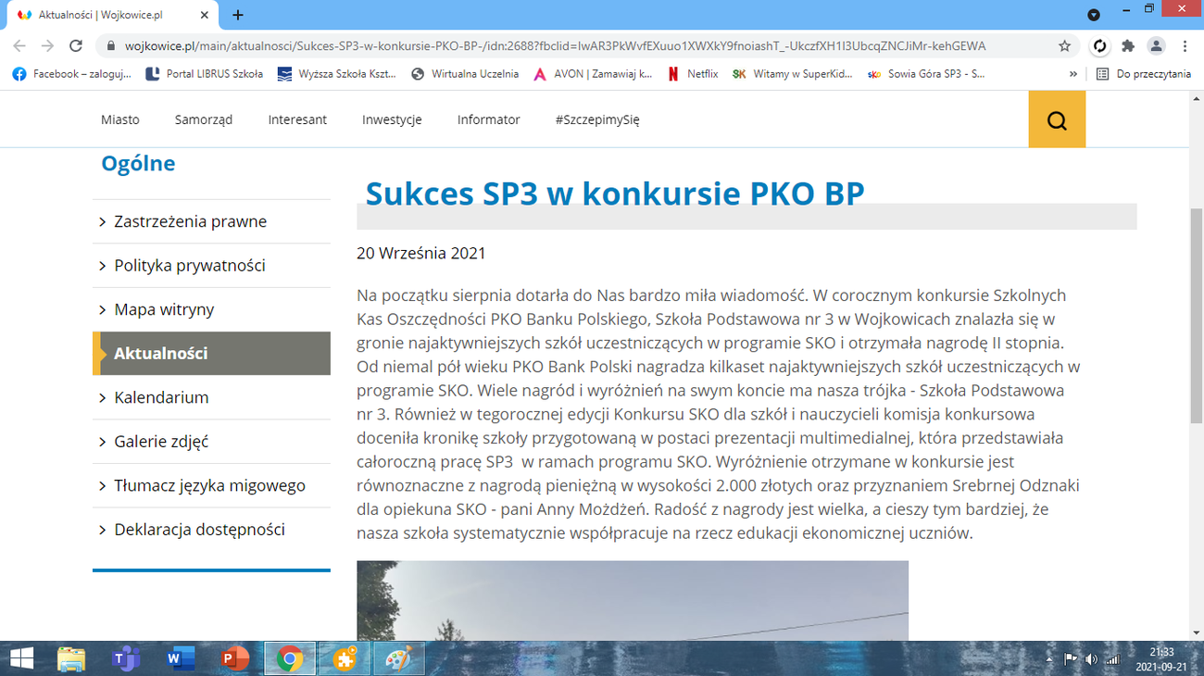This screenshot has width=1204, height=676.
Task: Click the yellow search icon button
Action: click(x=1057, y=119)
